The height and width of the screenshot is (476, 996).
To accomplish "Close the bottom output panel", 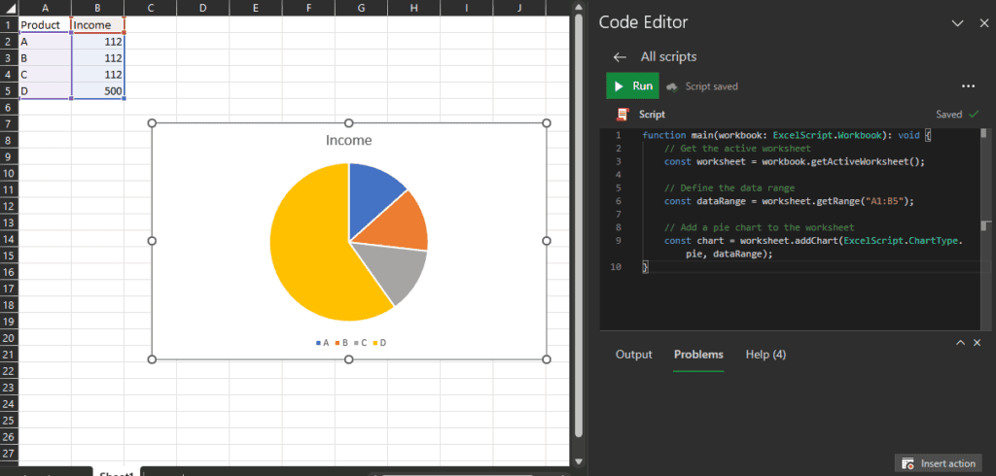I will pos(978,343).
